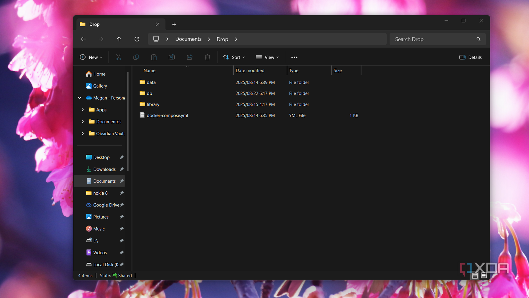The image size is (529, 298).
Task: Refresh the folder using the refresh icon
Action: pyautogui.click(x=137, y=39)
